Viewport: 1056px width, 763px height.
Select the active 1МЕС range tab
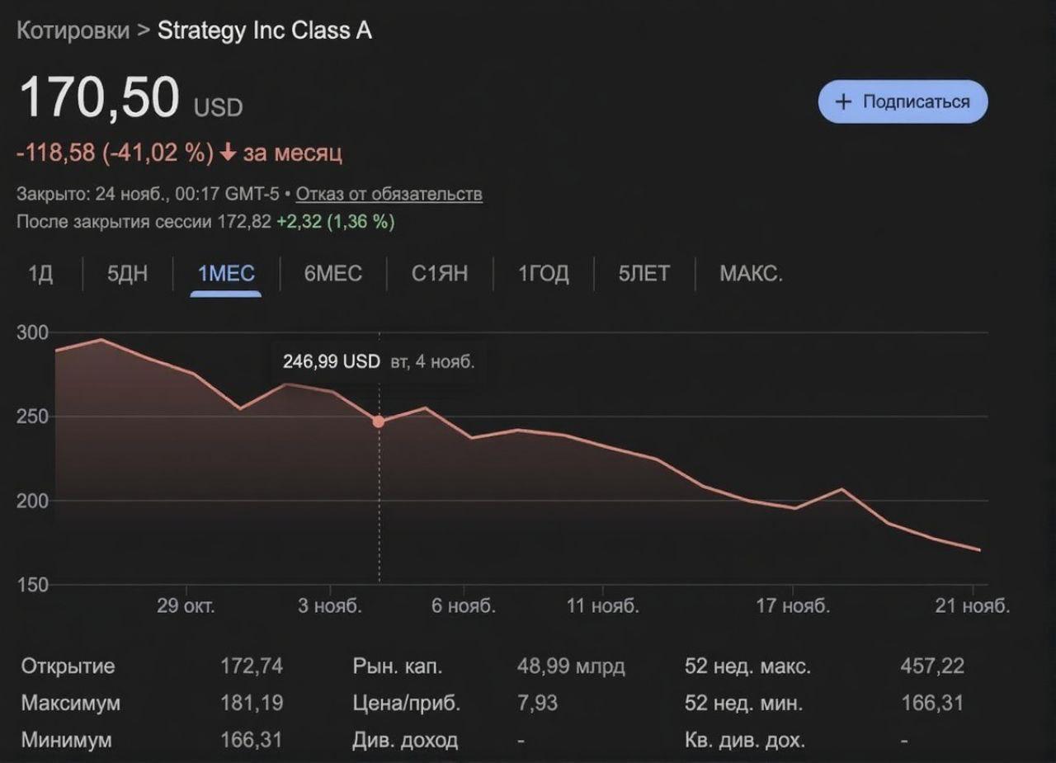pos(226,274)
